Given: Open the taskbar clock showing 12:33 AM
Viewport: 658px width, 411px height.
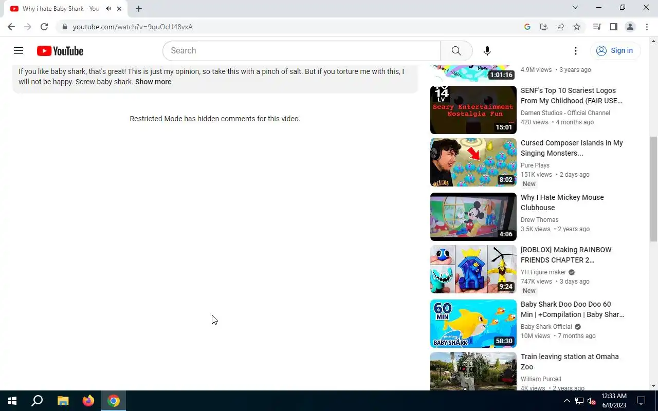Looking at the screenshot, I should [x=614, y=401].
